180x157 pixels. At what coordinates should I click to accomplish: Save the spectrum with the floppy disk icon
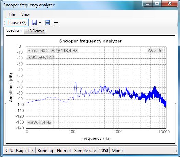pos(34,23)
